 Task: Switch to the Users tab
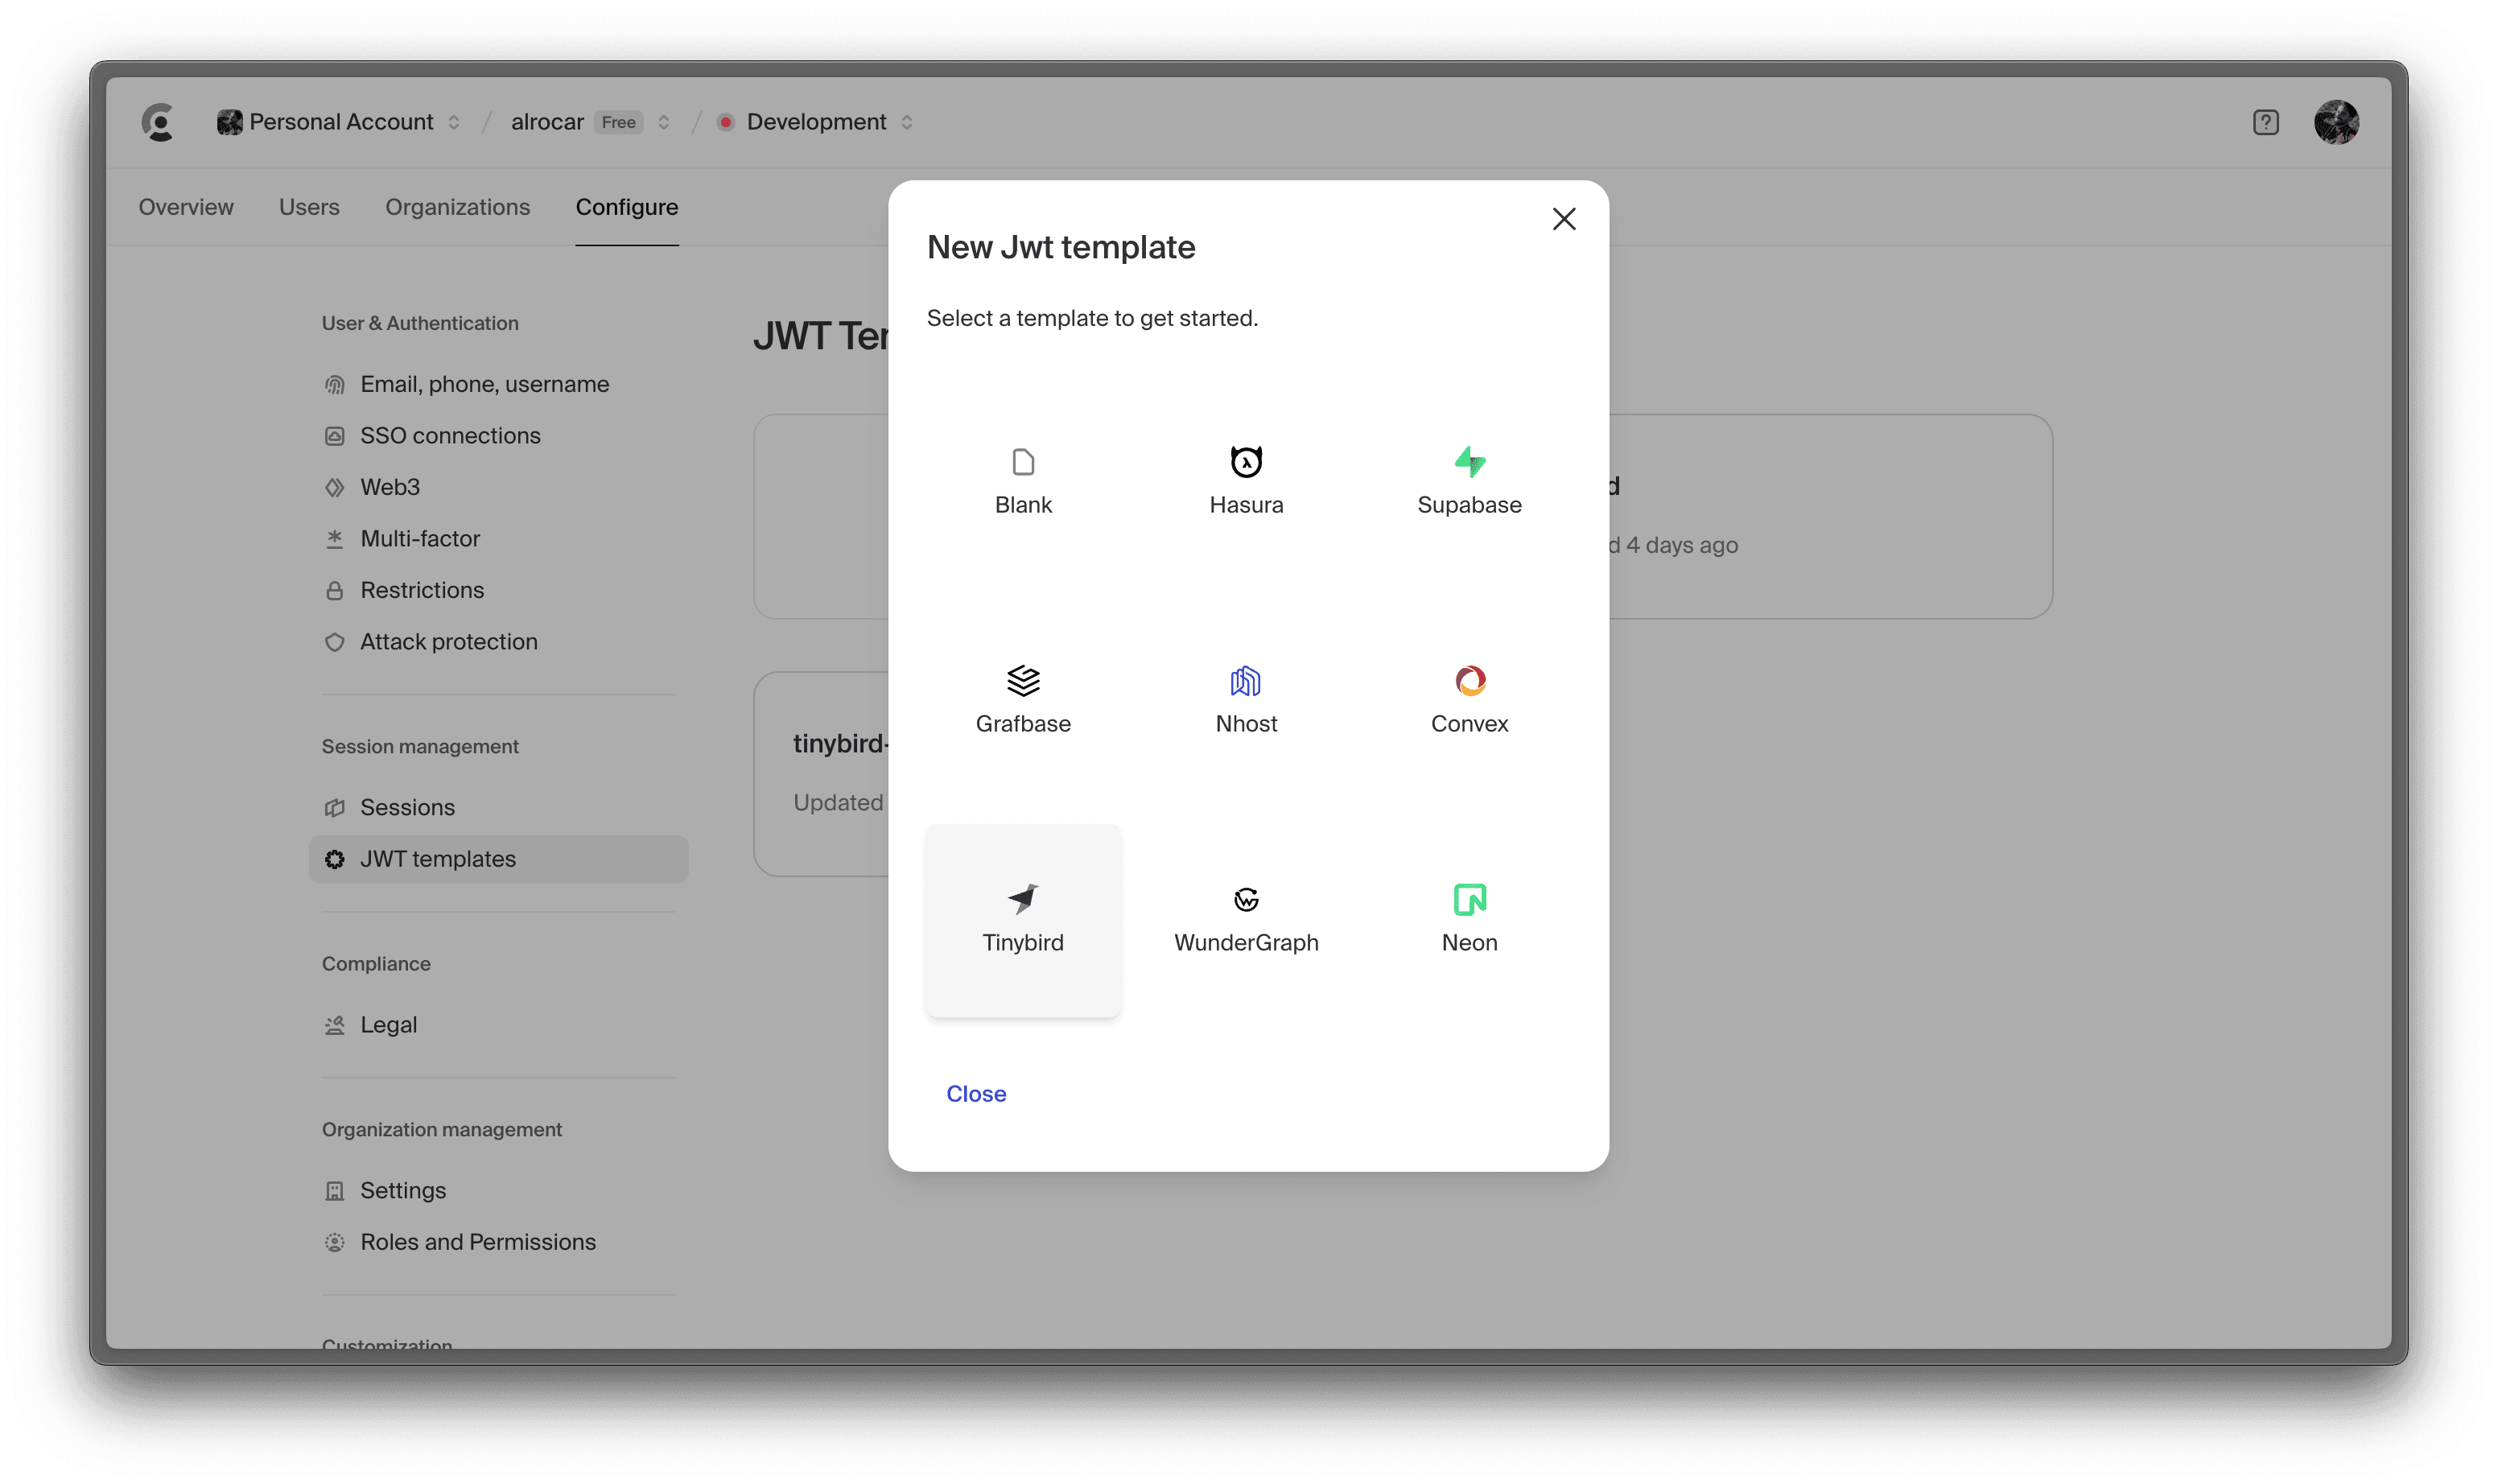309,207
